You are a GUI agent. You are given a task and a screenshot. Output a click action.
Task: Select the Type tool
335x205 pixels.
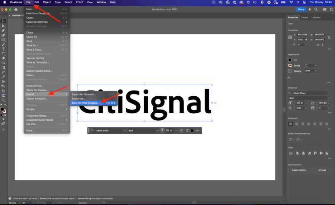pyautogui.click(x=3, y=49)
